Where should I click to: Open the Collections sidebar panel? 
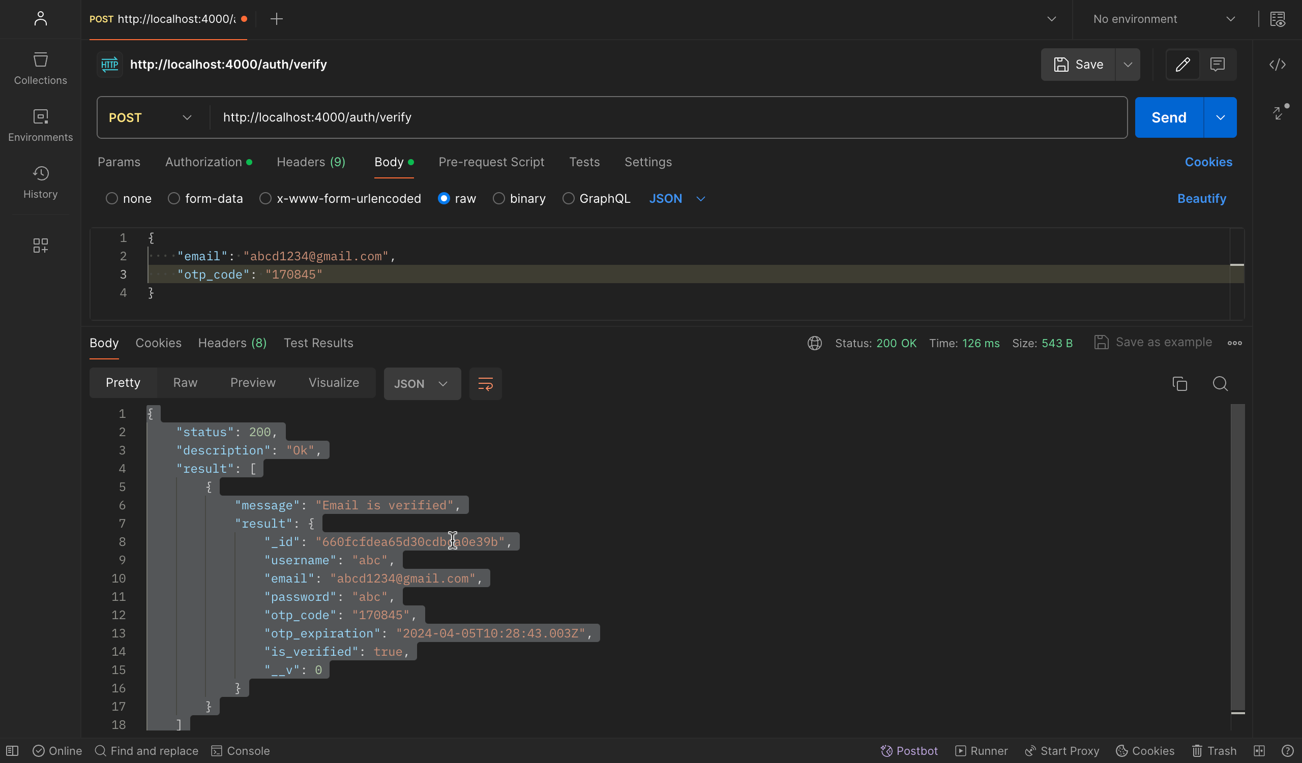[40, 68]
